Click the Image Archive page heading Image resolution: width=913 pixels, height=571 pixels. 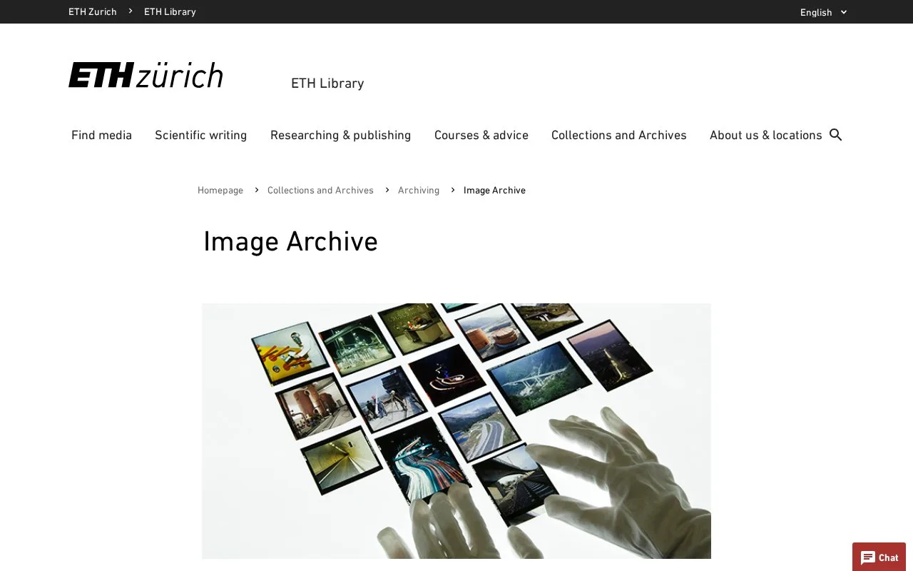(290, 242)
